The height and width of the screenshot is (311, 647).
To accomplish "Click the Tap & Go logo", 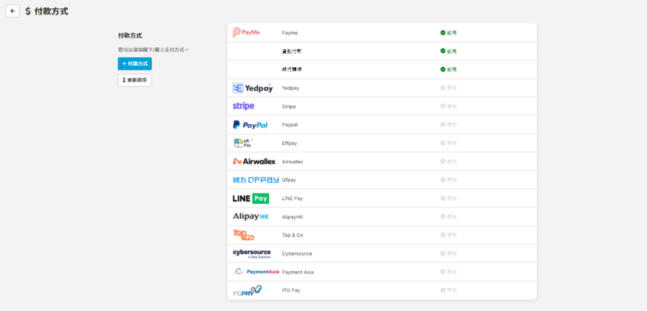I will (x=243, y=235).
